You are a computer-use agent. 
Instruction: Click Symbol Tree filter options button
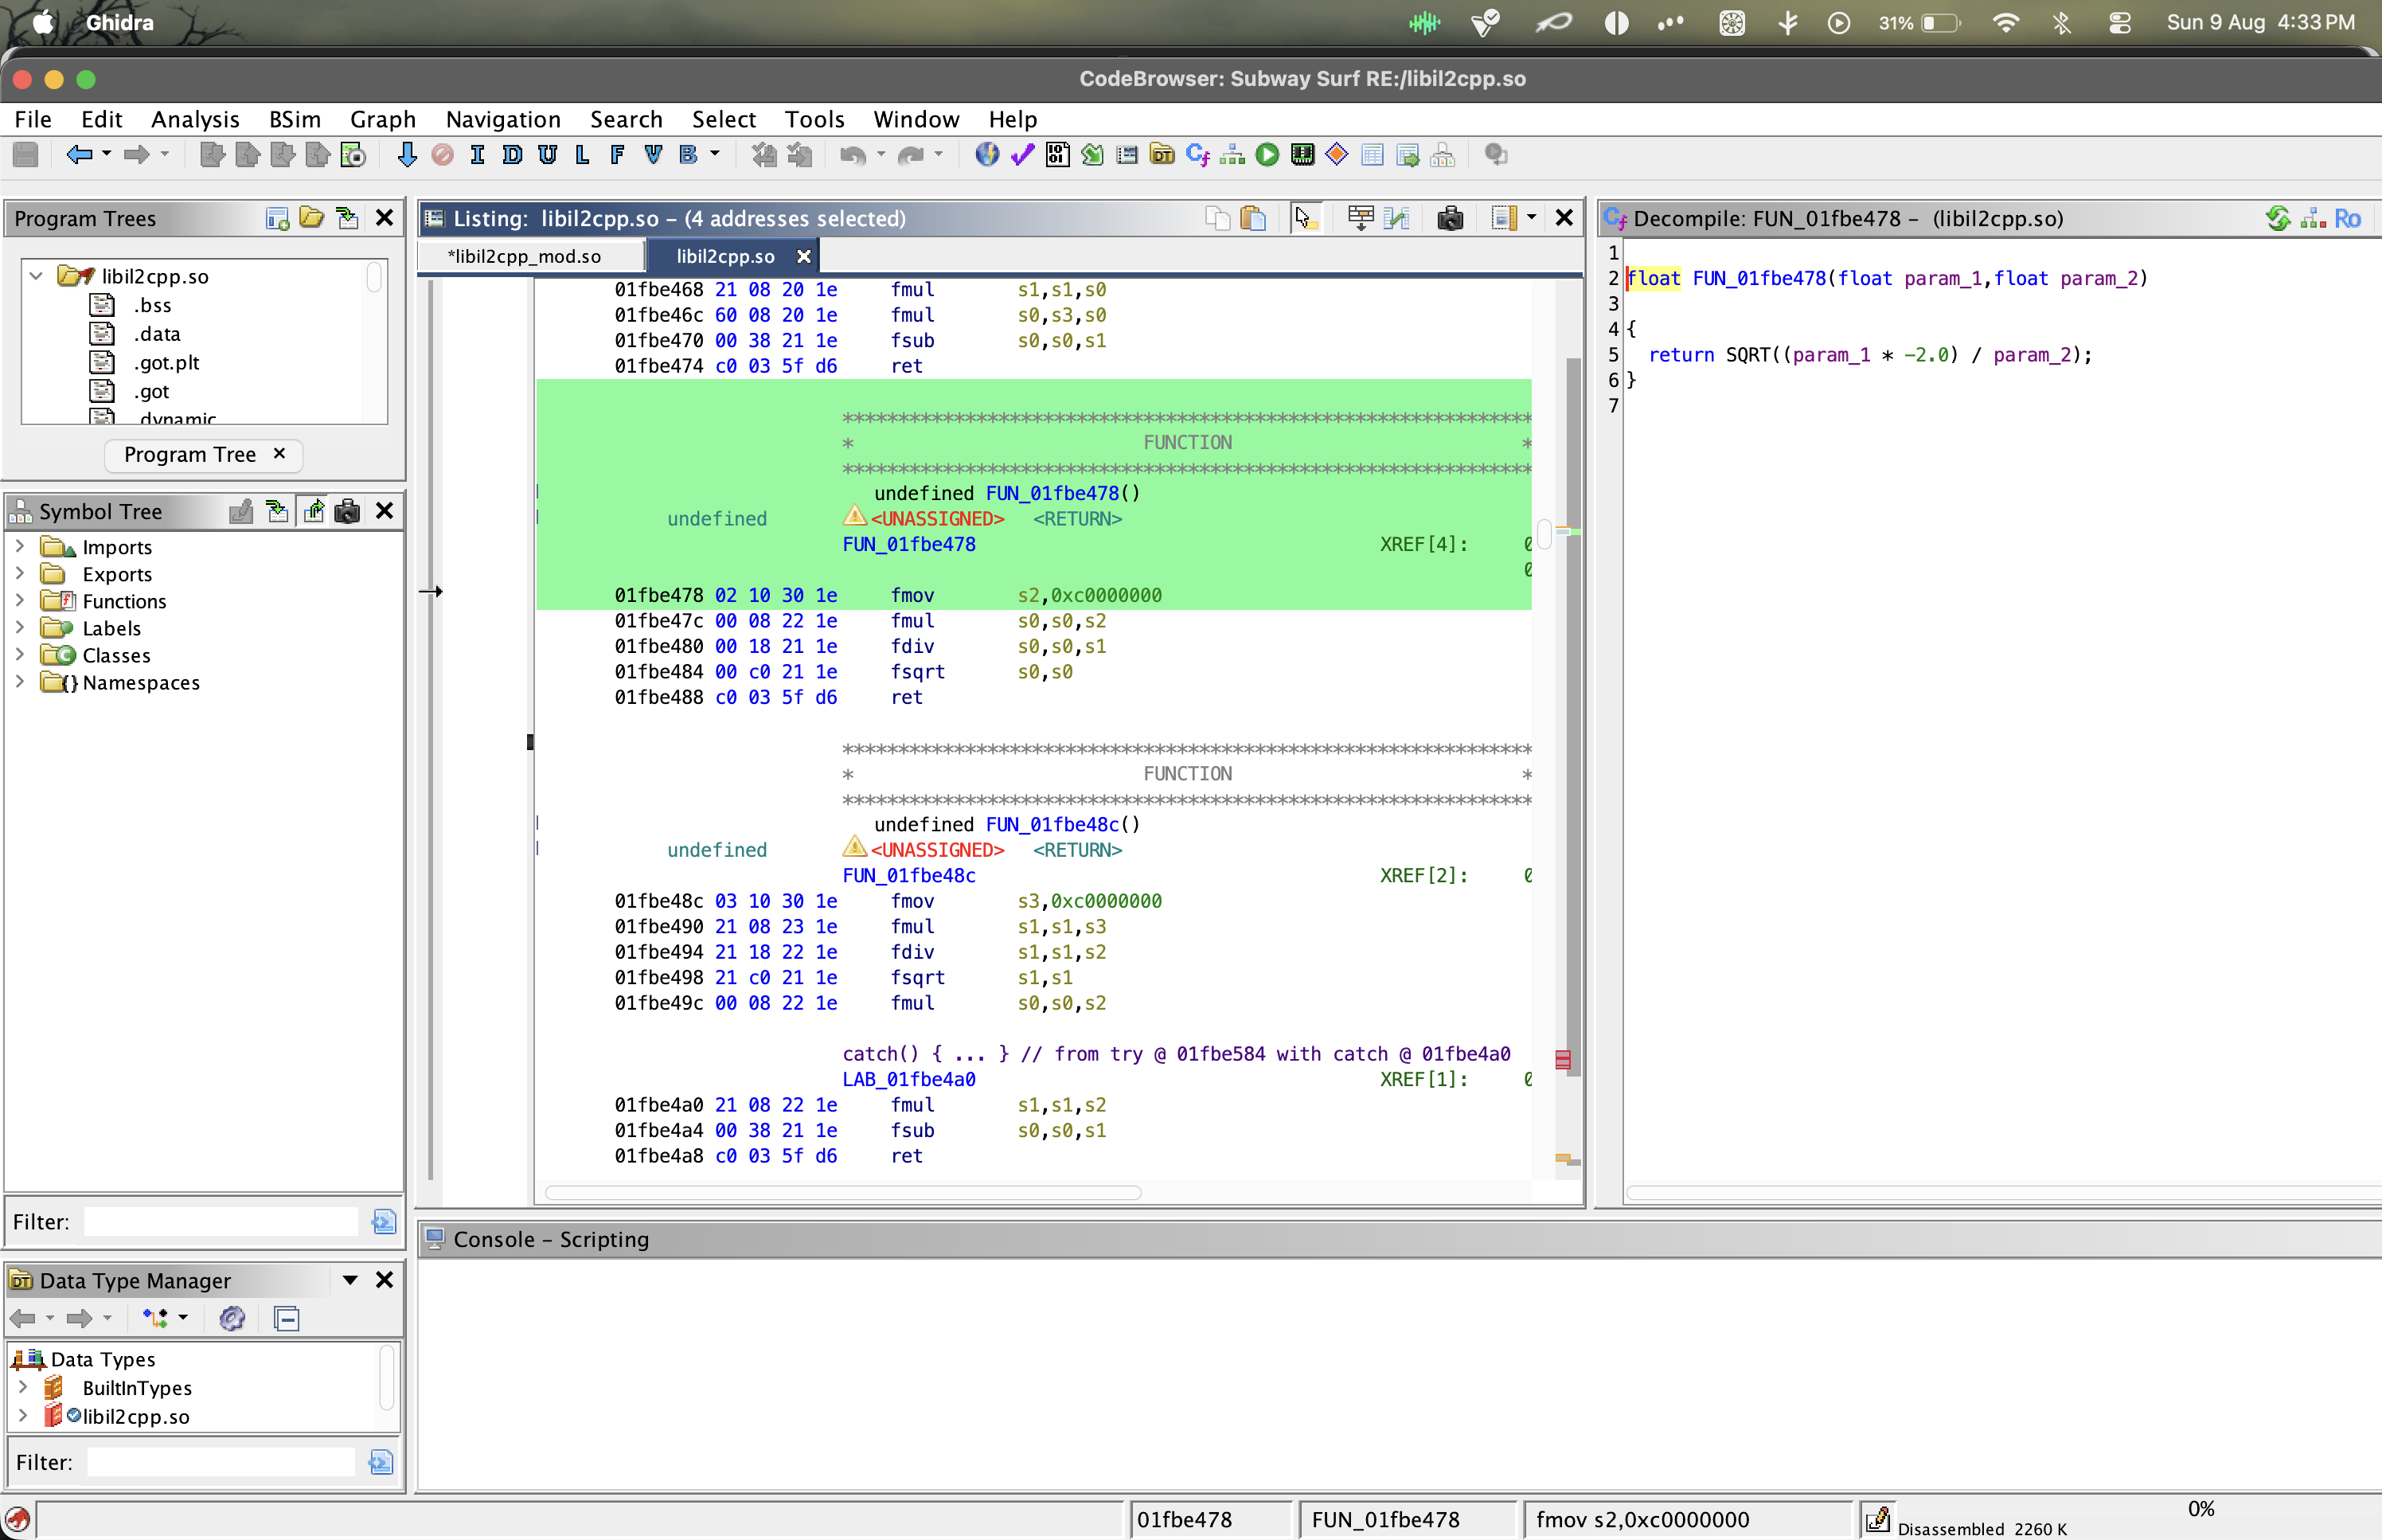coord(384,1221)
